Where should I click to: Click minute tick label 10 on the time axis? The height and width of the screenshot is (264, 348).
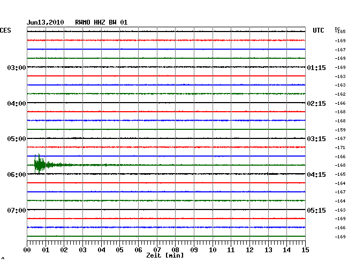[x=213, y=250]
